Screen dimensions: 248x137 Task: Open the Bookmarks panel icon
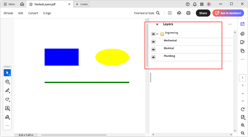coord(242,42)
